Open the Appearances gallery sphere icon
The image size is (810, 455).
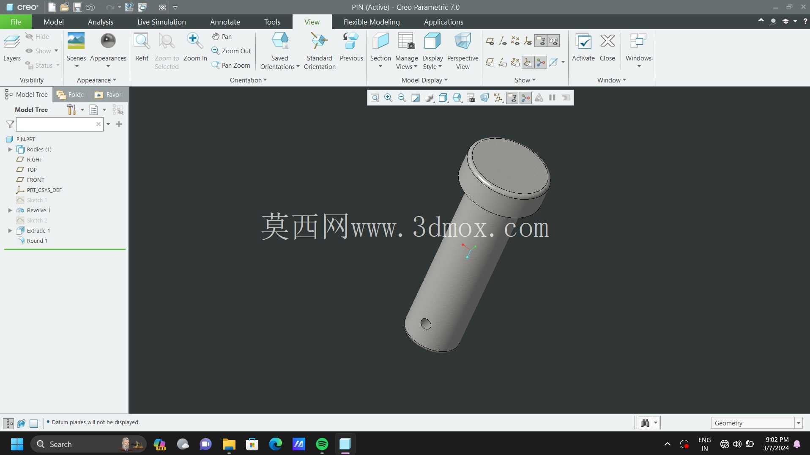coord(108,41)
